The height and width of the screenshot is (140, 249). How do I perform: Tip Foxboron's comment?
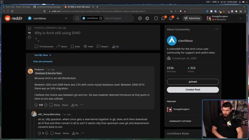74,105
